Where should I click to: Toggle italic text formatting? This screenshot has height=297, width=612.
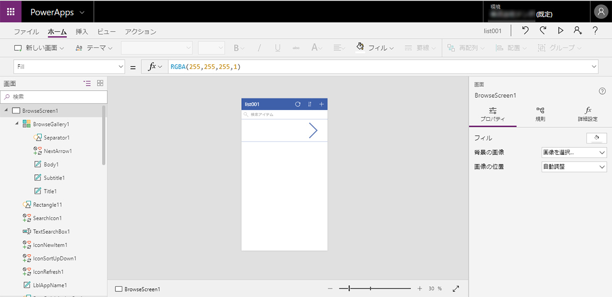(x=259, y=48)
